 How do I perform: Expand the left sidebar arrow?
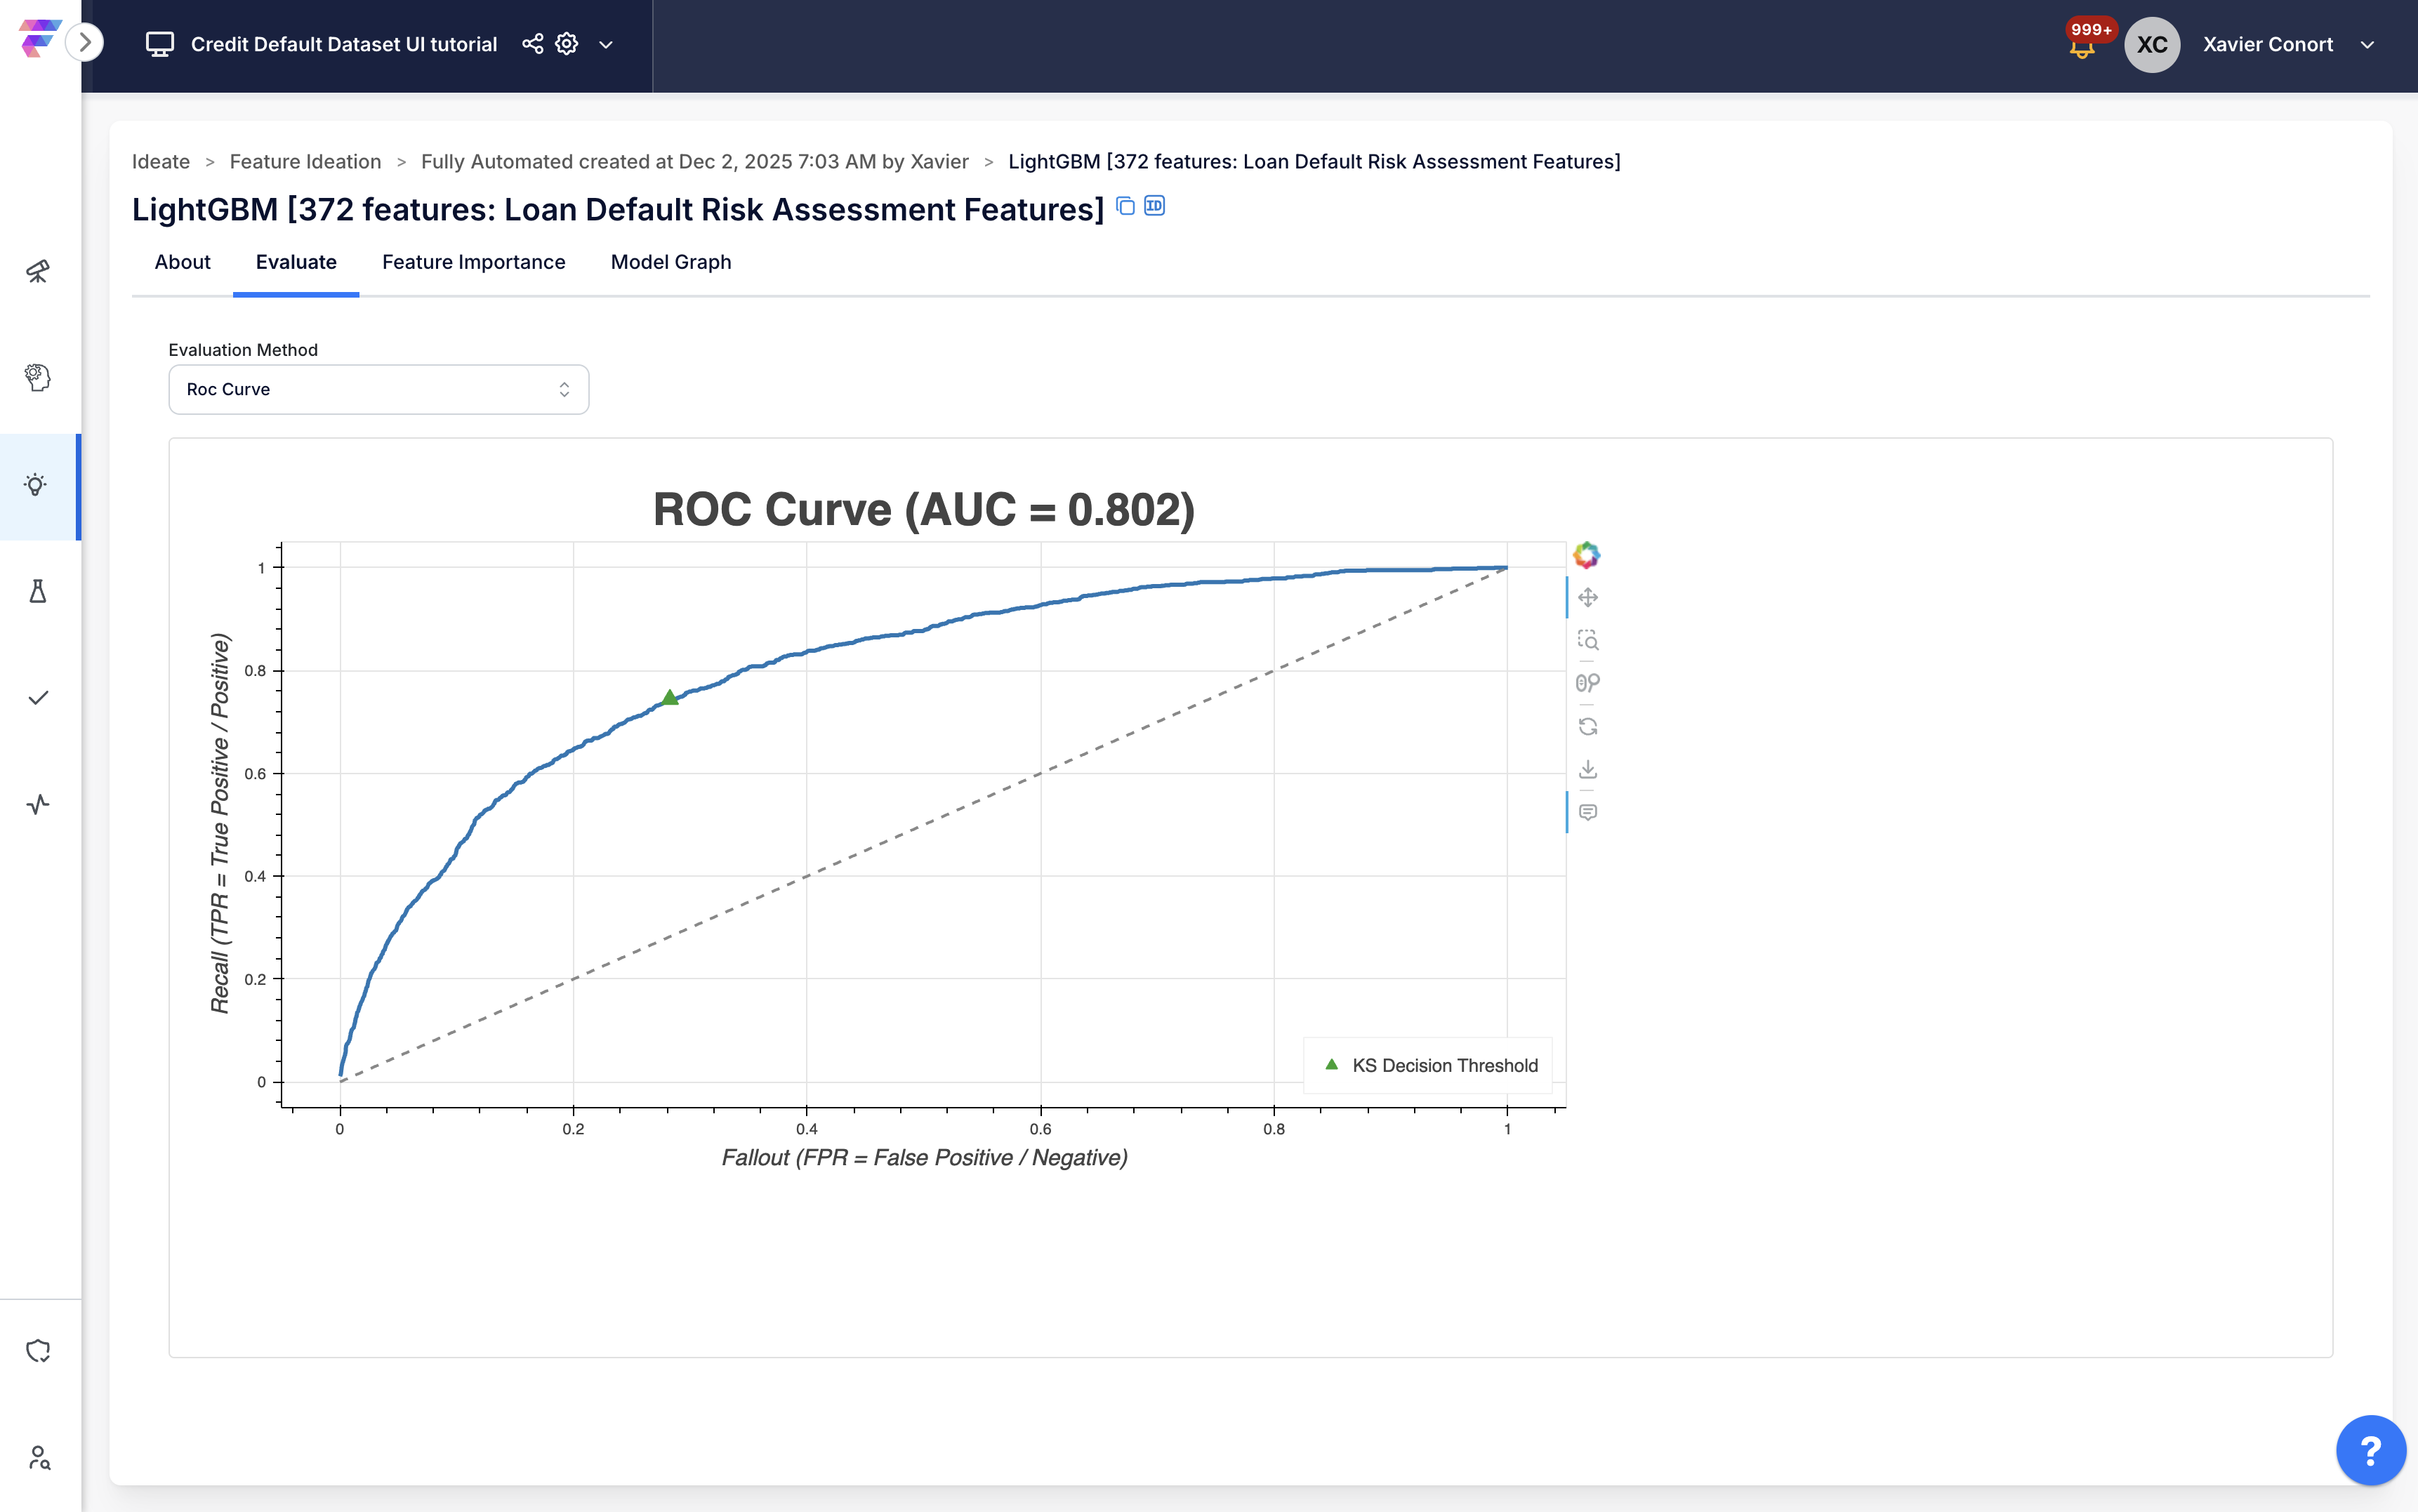point(85,42)
